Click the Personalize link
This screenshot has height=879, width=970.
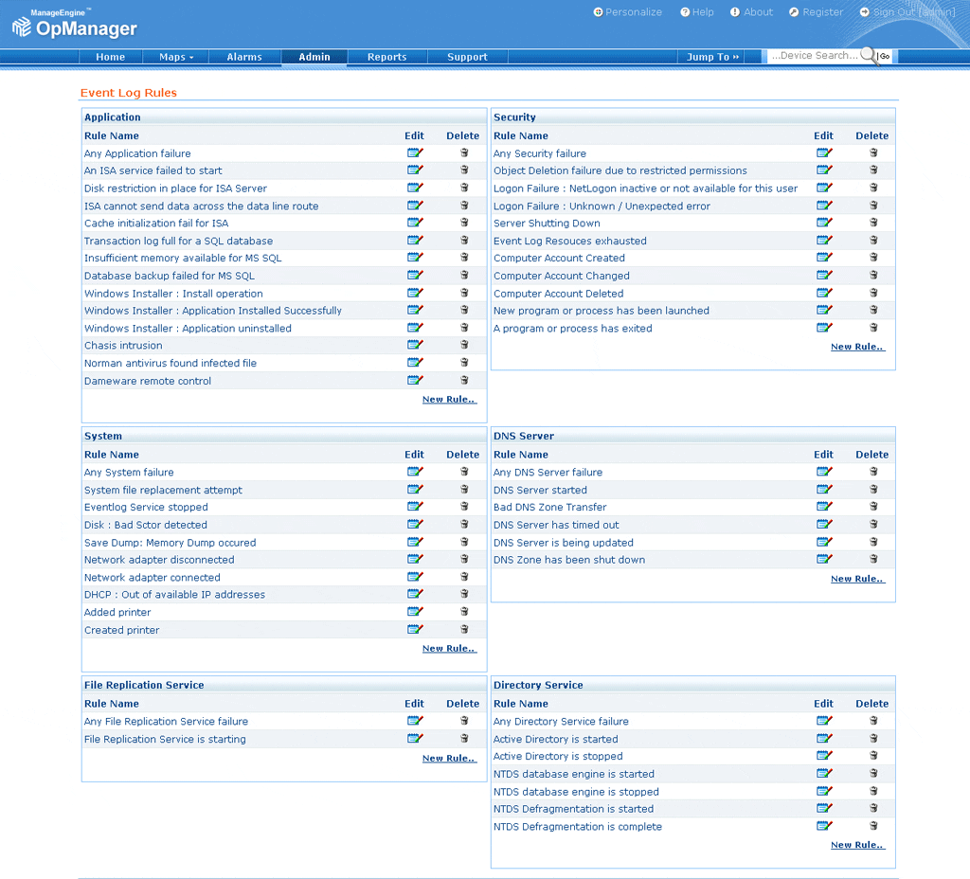coord(628,12)
